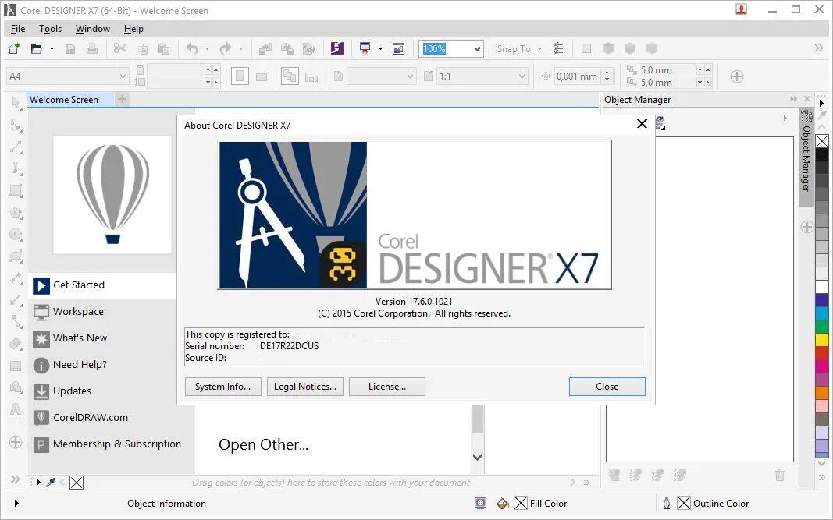Image resolution: width=833 pixels, height=520 pixels.
Task: Open the Tools menu
Action: coord(50,29)
